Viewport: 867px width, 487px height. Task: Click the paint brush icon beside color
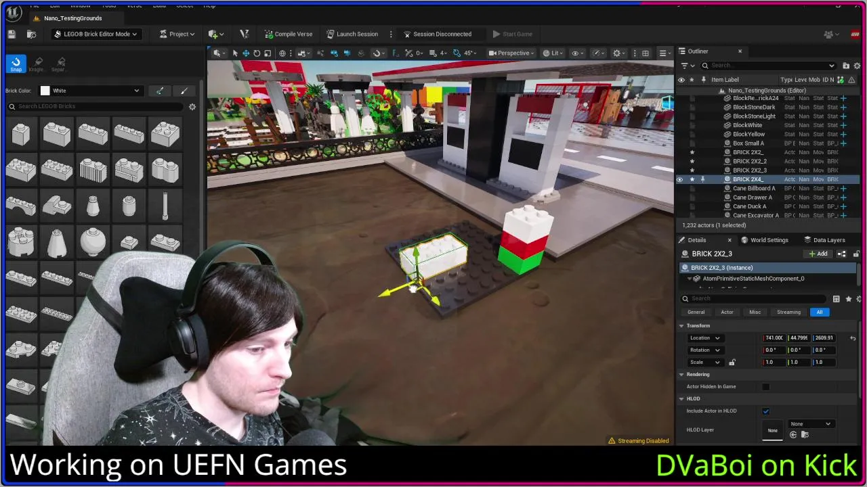184,91
